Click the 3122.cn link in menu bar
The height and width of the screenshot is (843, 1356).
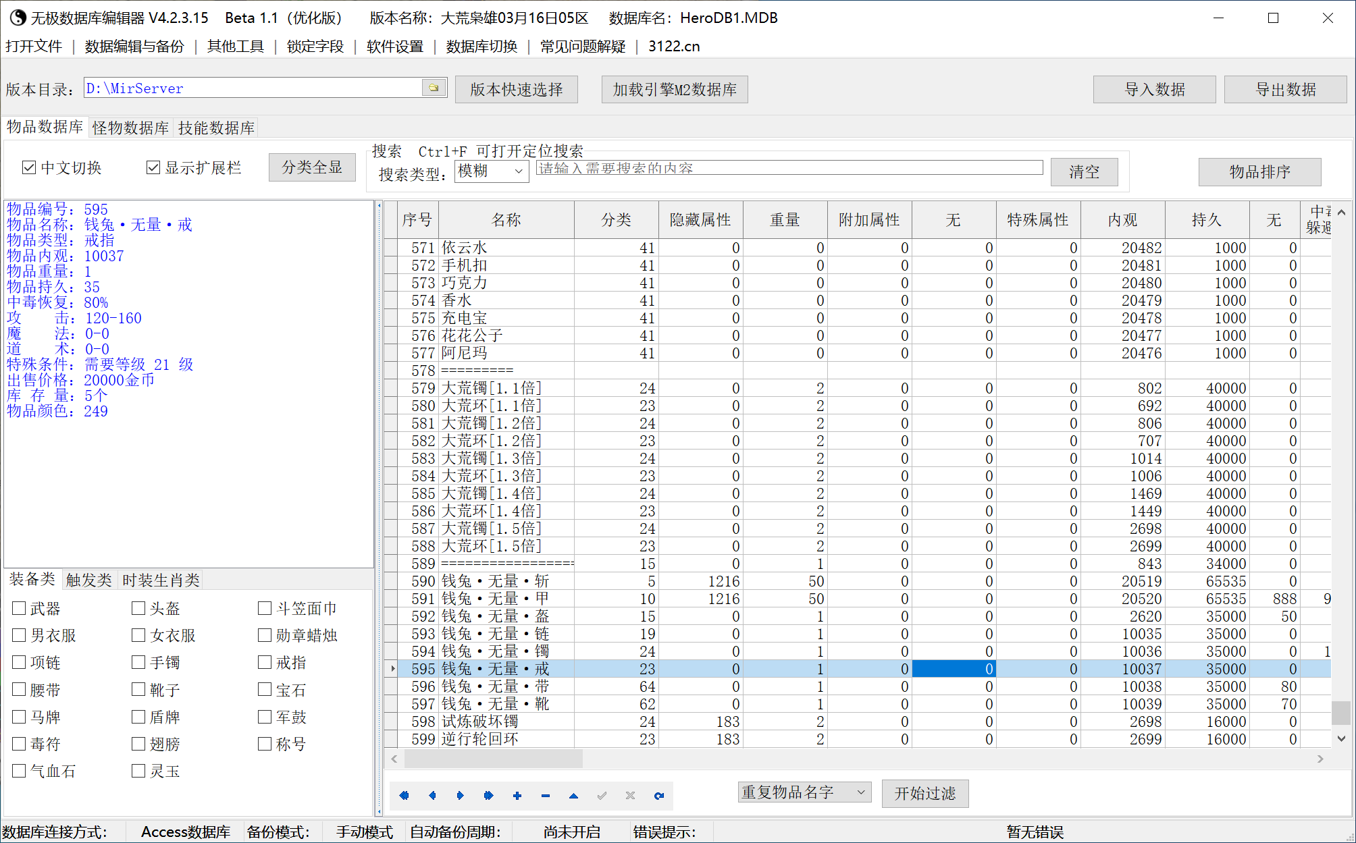pos(674,46)
